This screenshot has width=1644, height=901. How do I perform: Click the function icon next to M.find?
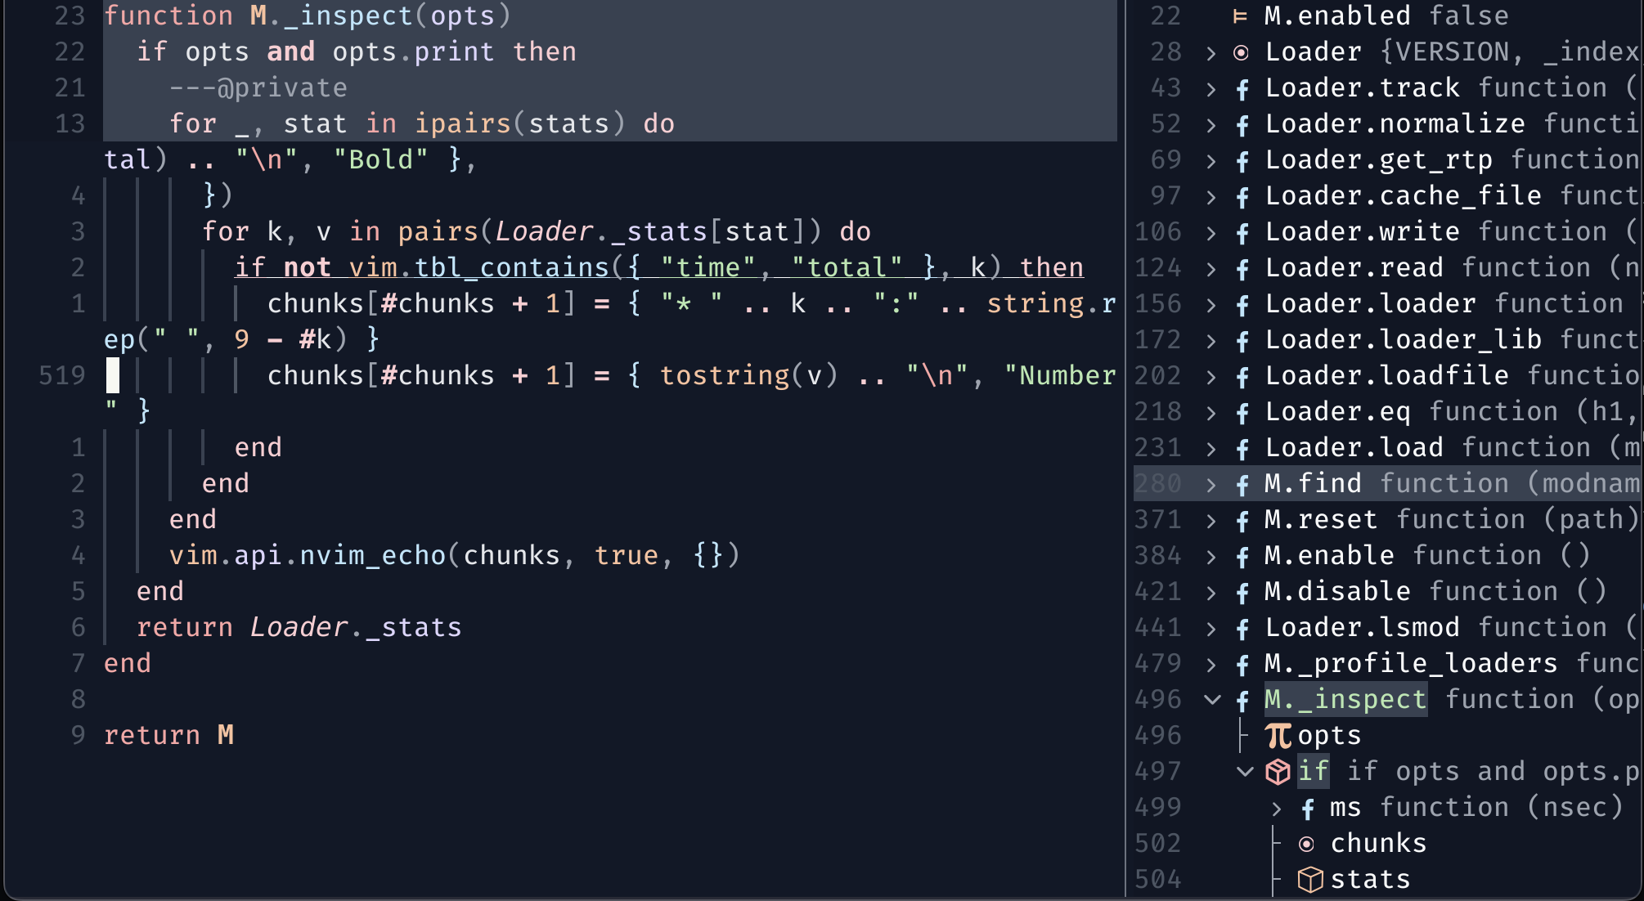point(1241,482)
